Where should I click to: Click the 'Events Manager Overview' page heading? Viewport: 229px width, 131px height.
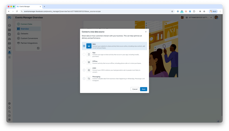[x=29, y=17]
